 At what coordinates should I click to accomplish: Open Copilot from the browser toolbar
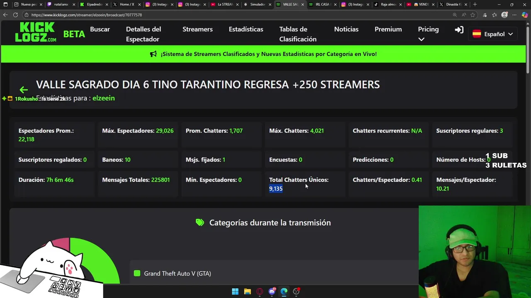tap(525, 14)
